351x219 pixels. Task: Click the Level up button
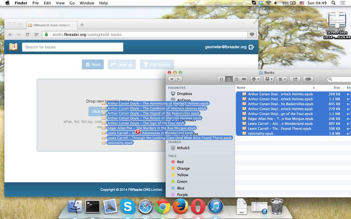122,64
